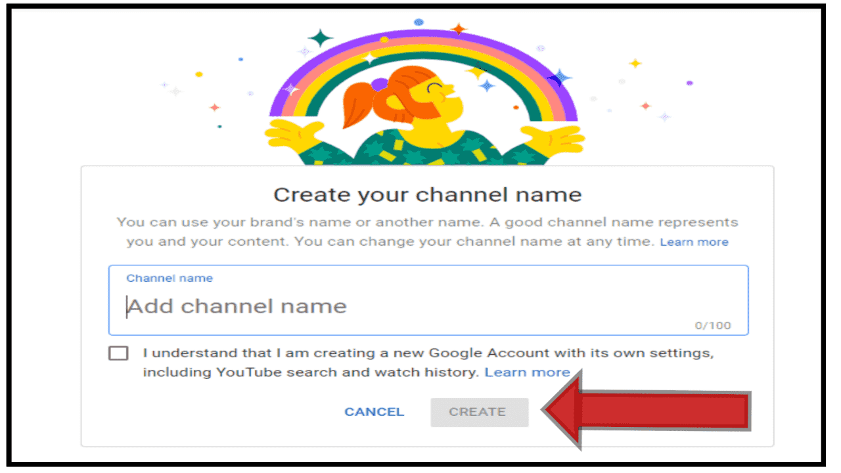Tick the new Google Account acknowledgment checkbox
This screenshot has width=841, height=473.
(x=119, y=353)
